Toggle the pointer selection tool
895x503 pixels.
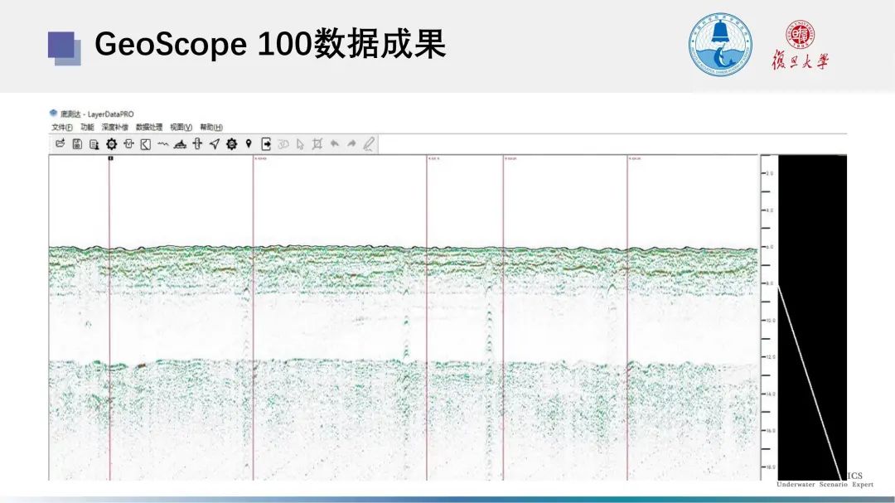pos(300,144)
